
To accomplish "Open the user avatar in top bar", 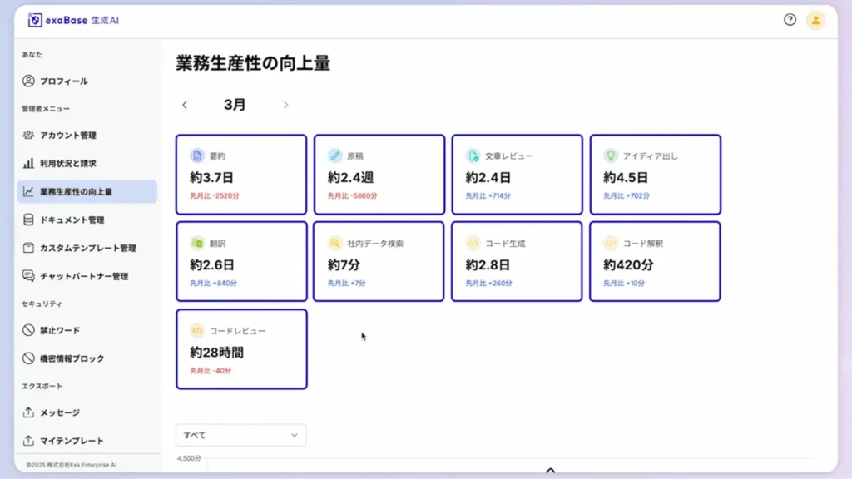I will [816, 20].
